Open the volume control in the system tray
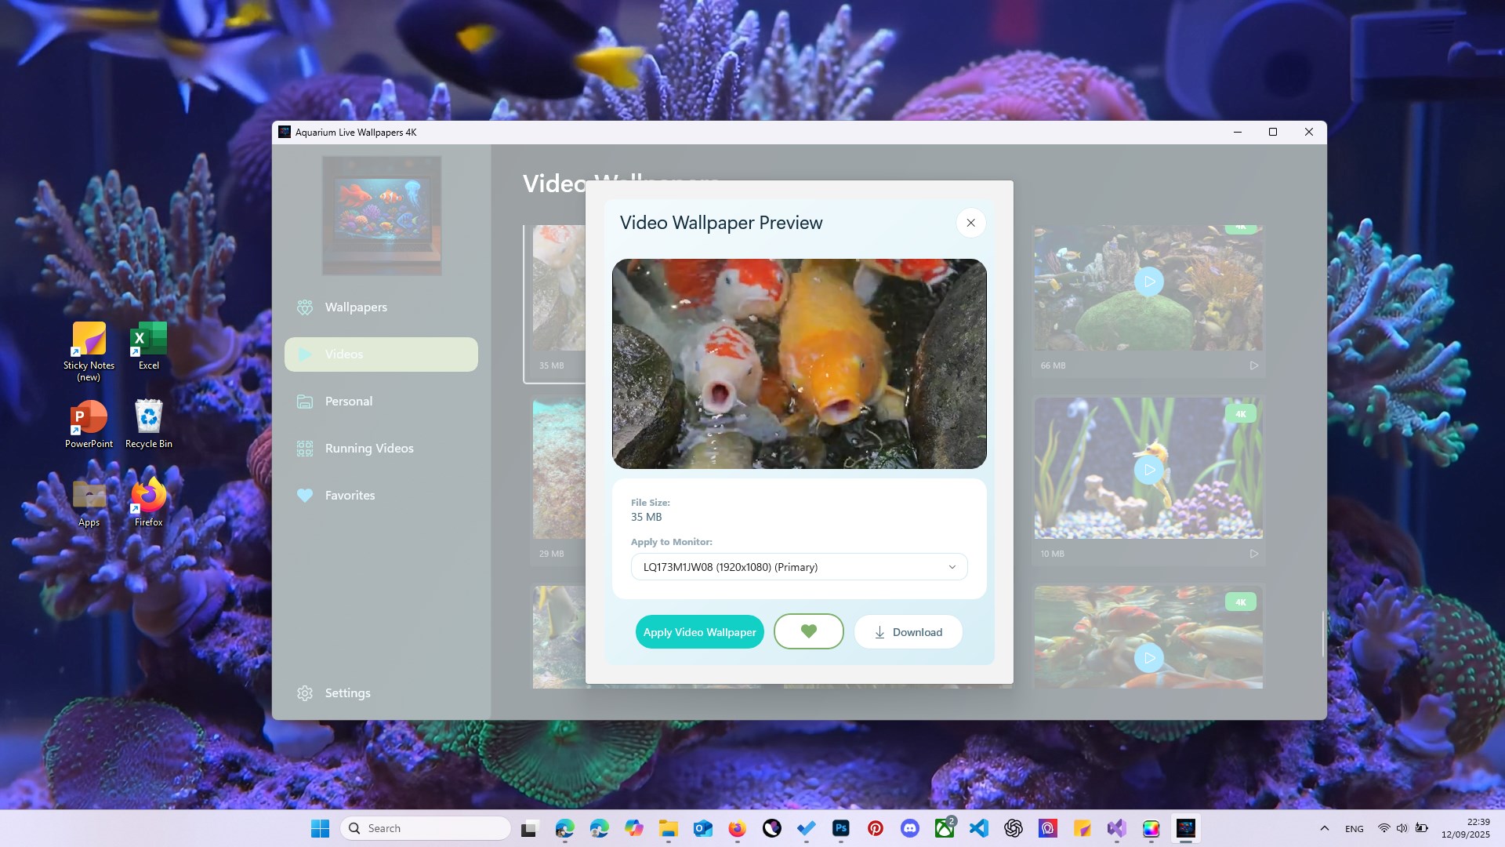The height and width of the screenshot is (847, 1505). click(1402, 828)
